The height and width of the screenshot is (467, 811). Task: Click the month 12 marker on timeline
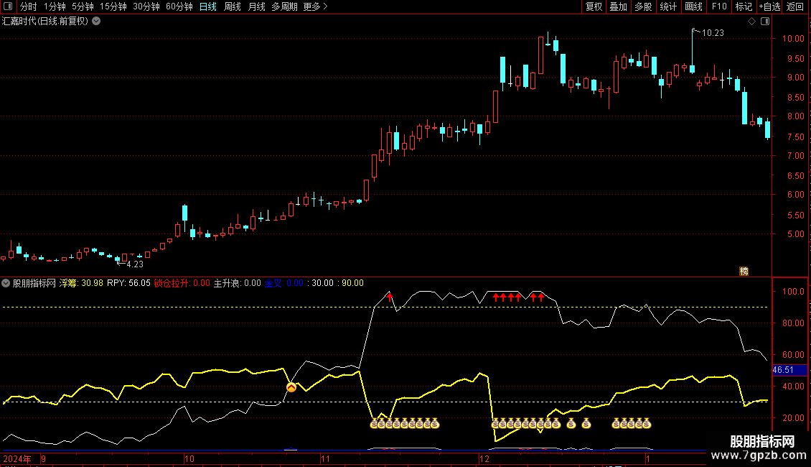pyautogui.click(x=484, y=458)
